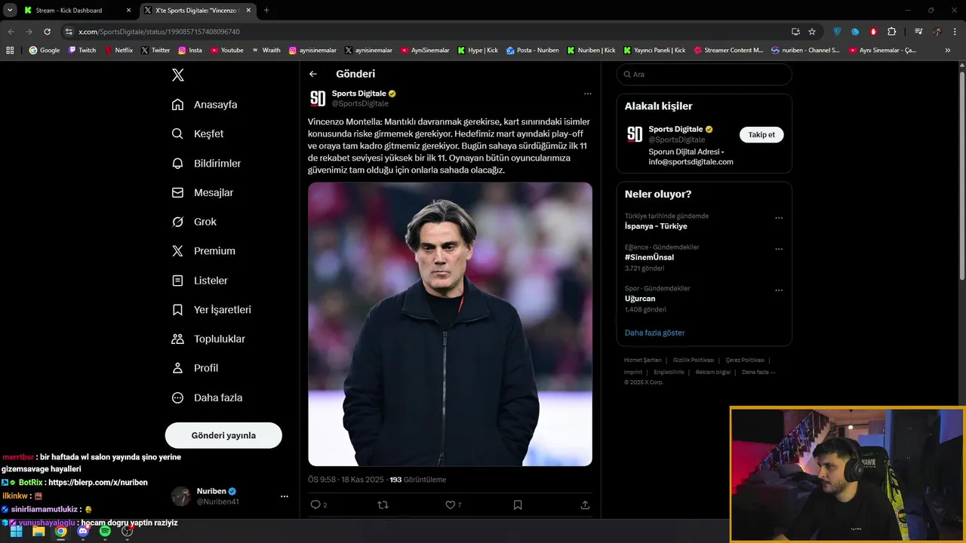Viewport: 966px width, 543px height.
Task: Click the Daha fazla göster link
Action: tap(654, 333)
